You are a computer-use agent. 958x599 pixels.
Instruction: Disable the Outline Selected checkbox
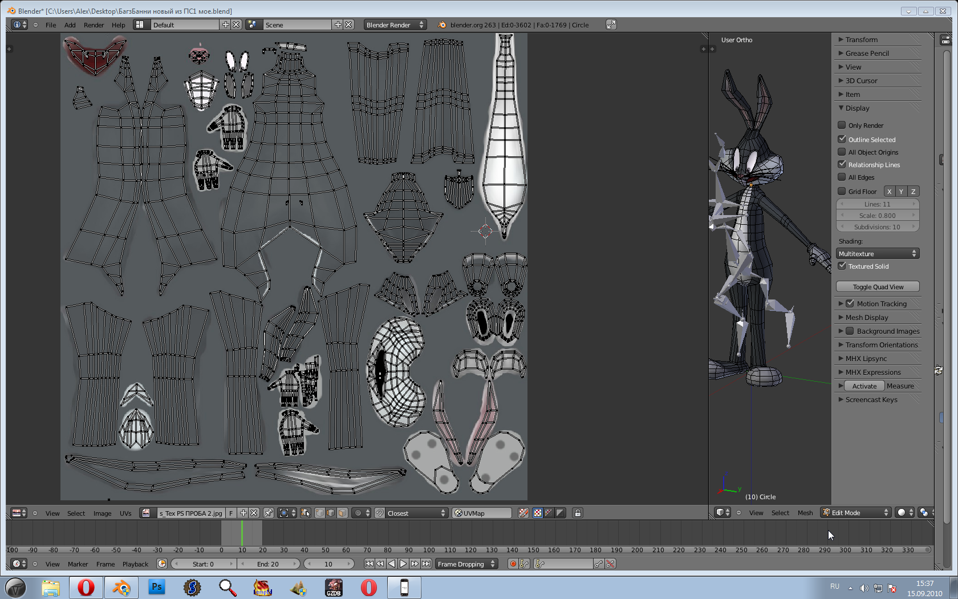click(x=842, y=139)
